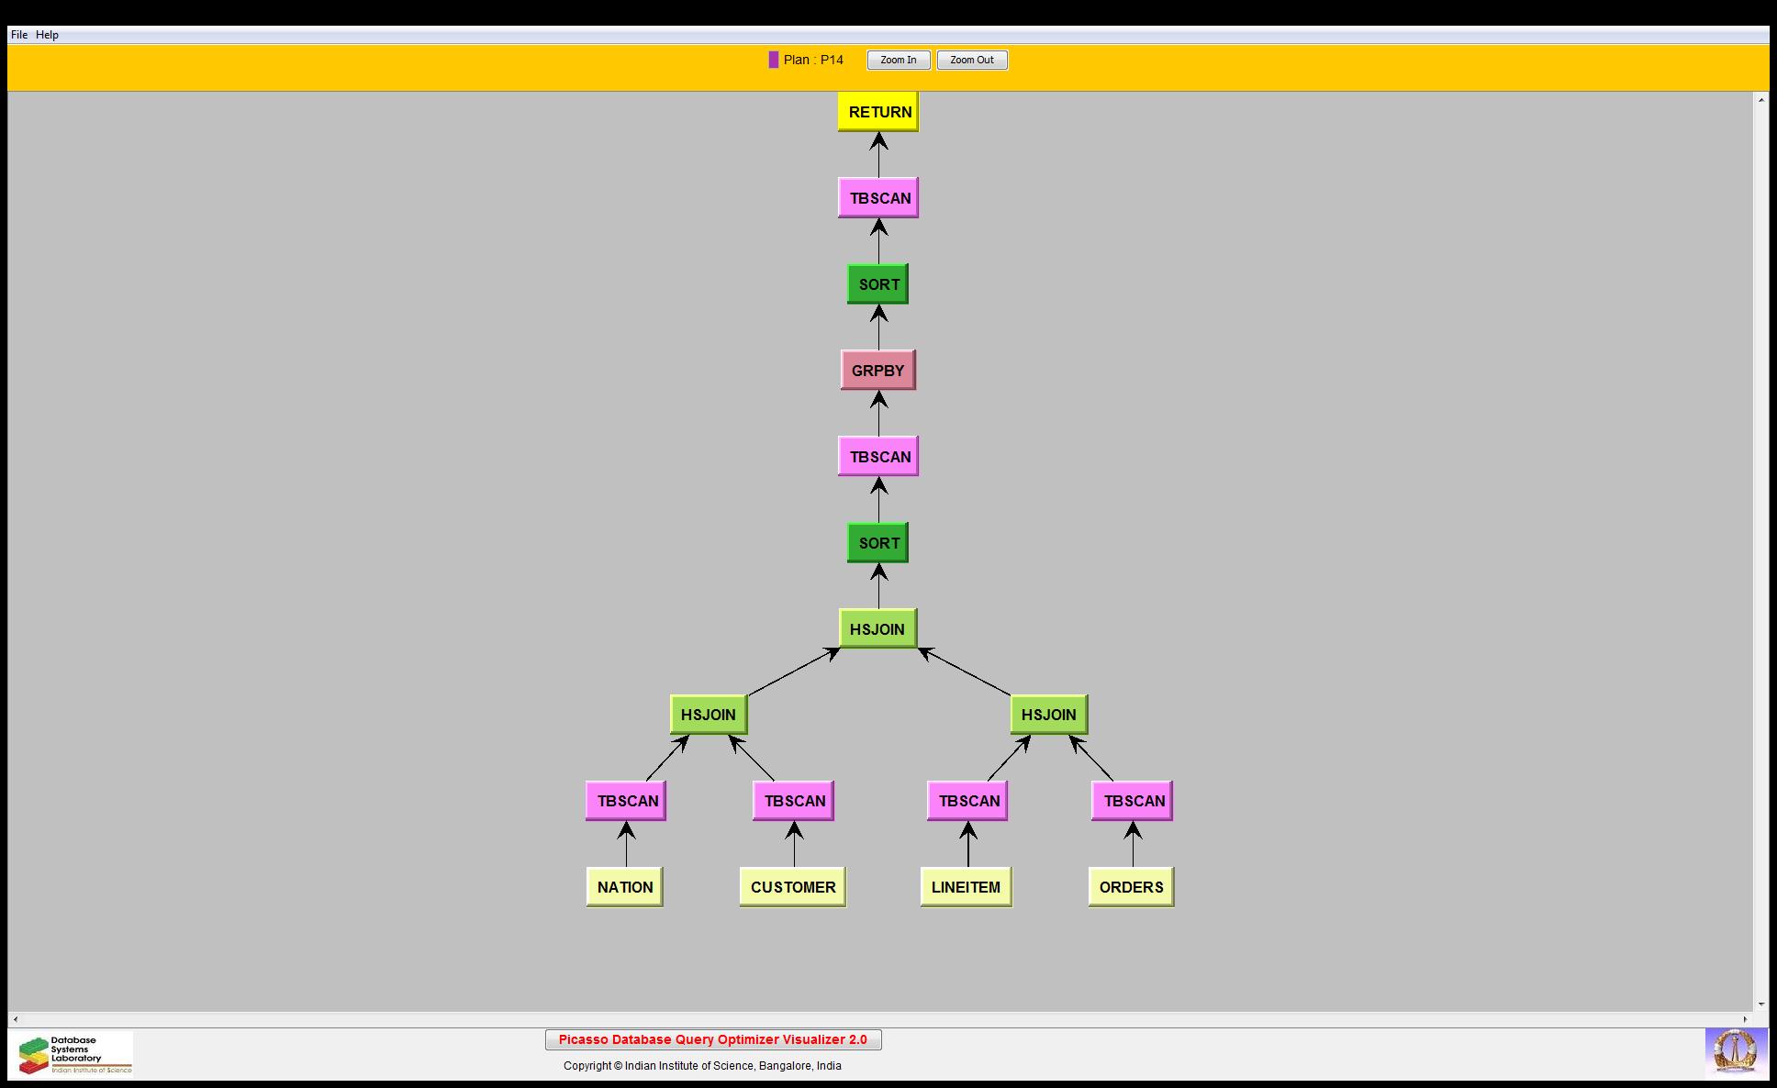Click the vertical scrollbar down arrow

tap(1760, 1005)
